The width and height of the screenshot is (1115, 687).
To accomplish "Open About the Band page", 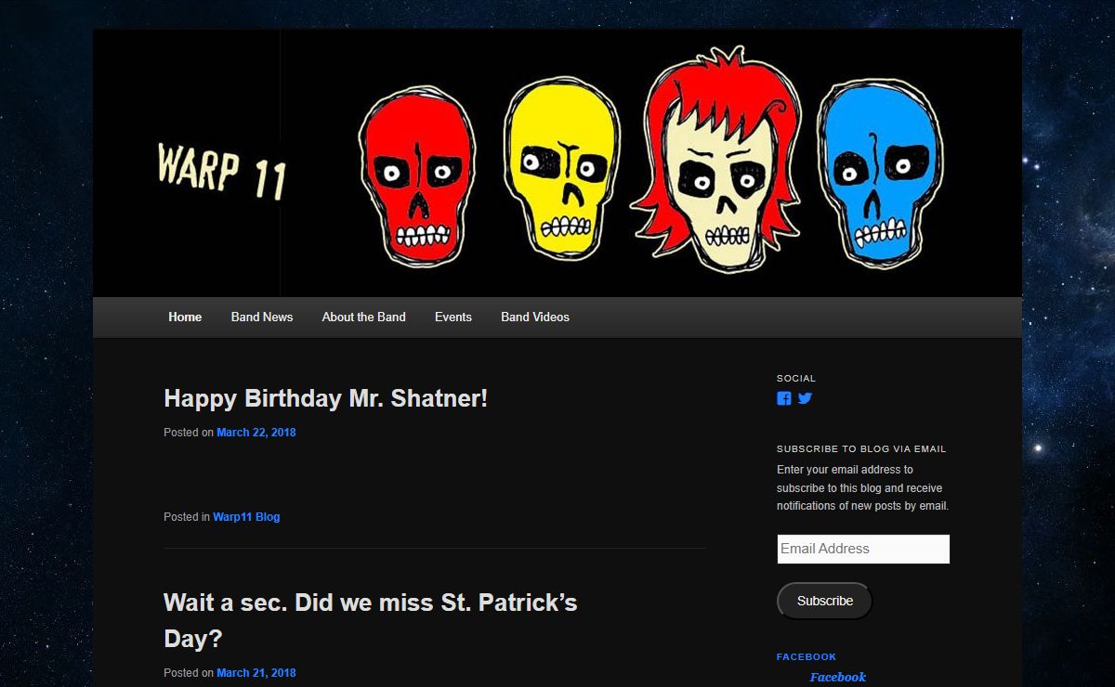I will tap(364, 317).
